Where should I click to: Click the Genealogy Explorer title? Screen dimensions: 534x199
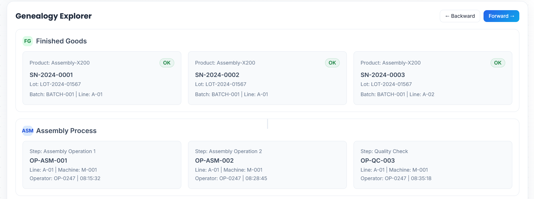point(54,16)
